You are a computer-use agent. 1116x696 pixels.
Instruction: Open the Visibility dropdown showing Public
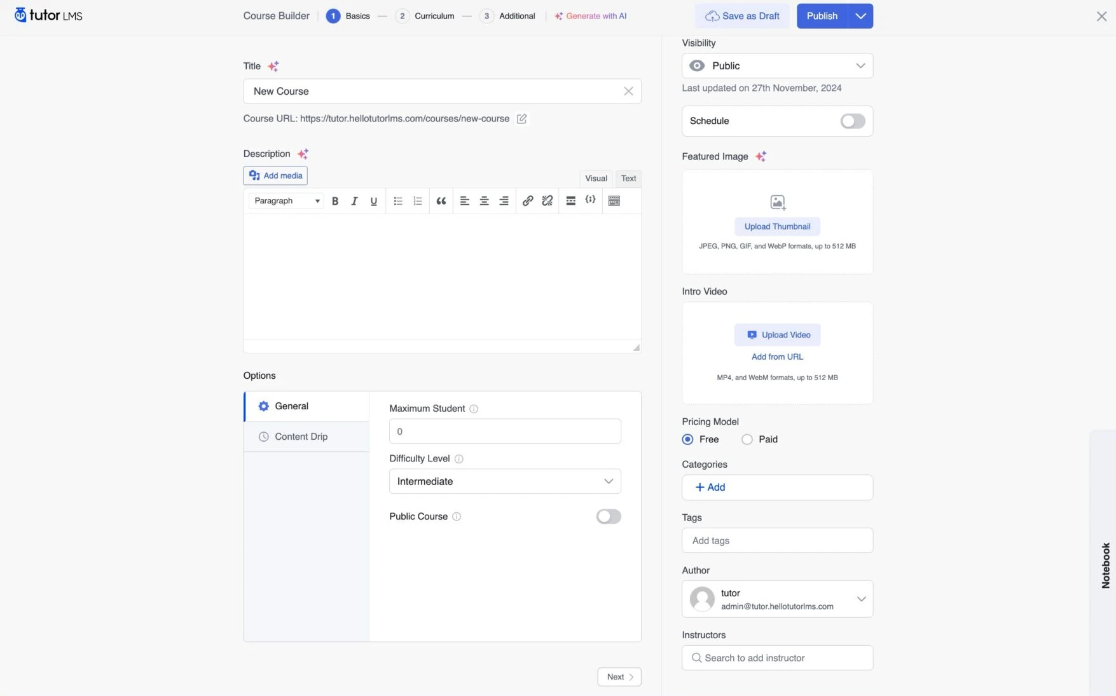776,65
